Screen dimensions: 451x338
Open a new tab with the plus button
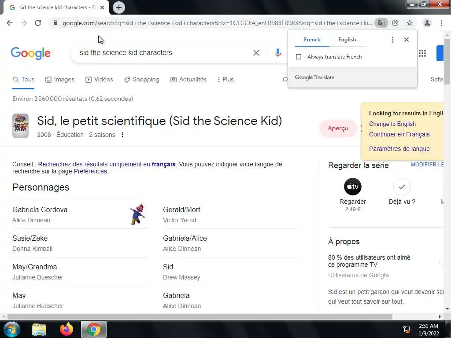119,7
